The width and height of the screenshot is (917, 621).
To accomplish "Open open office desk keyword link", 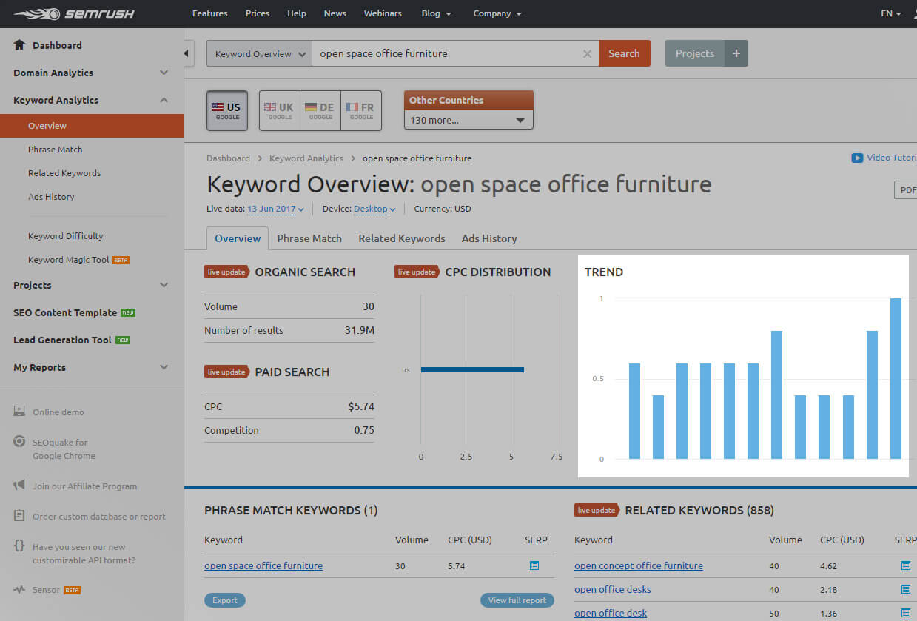I will [611, 613].
